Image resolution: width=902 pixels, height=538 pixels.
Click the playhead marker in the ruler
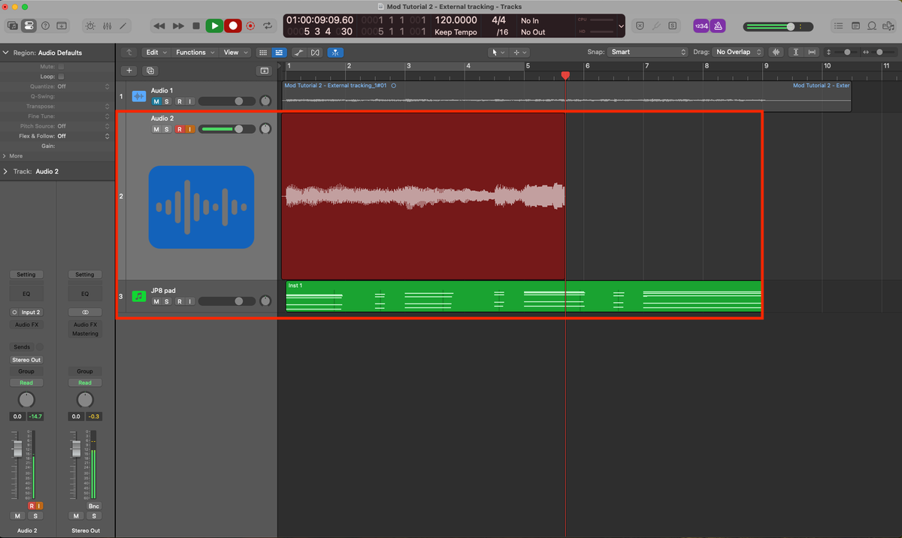click(565, 75)
